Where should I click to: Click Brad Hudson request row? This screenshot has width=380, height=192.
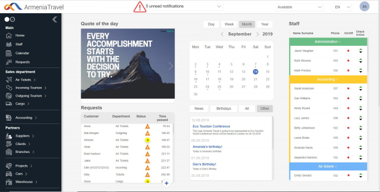tap(127, 153)
